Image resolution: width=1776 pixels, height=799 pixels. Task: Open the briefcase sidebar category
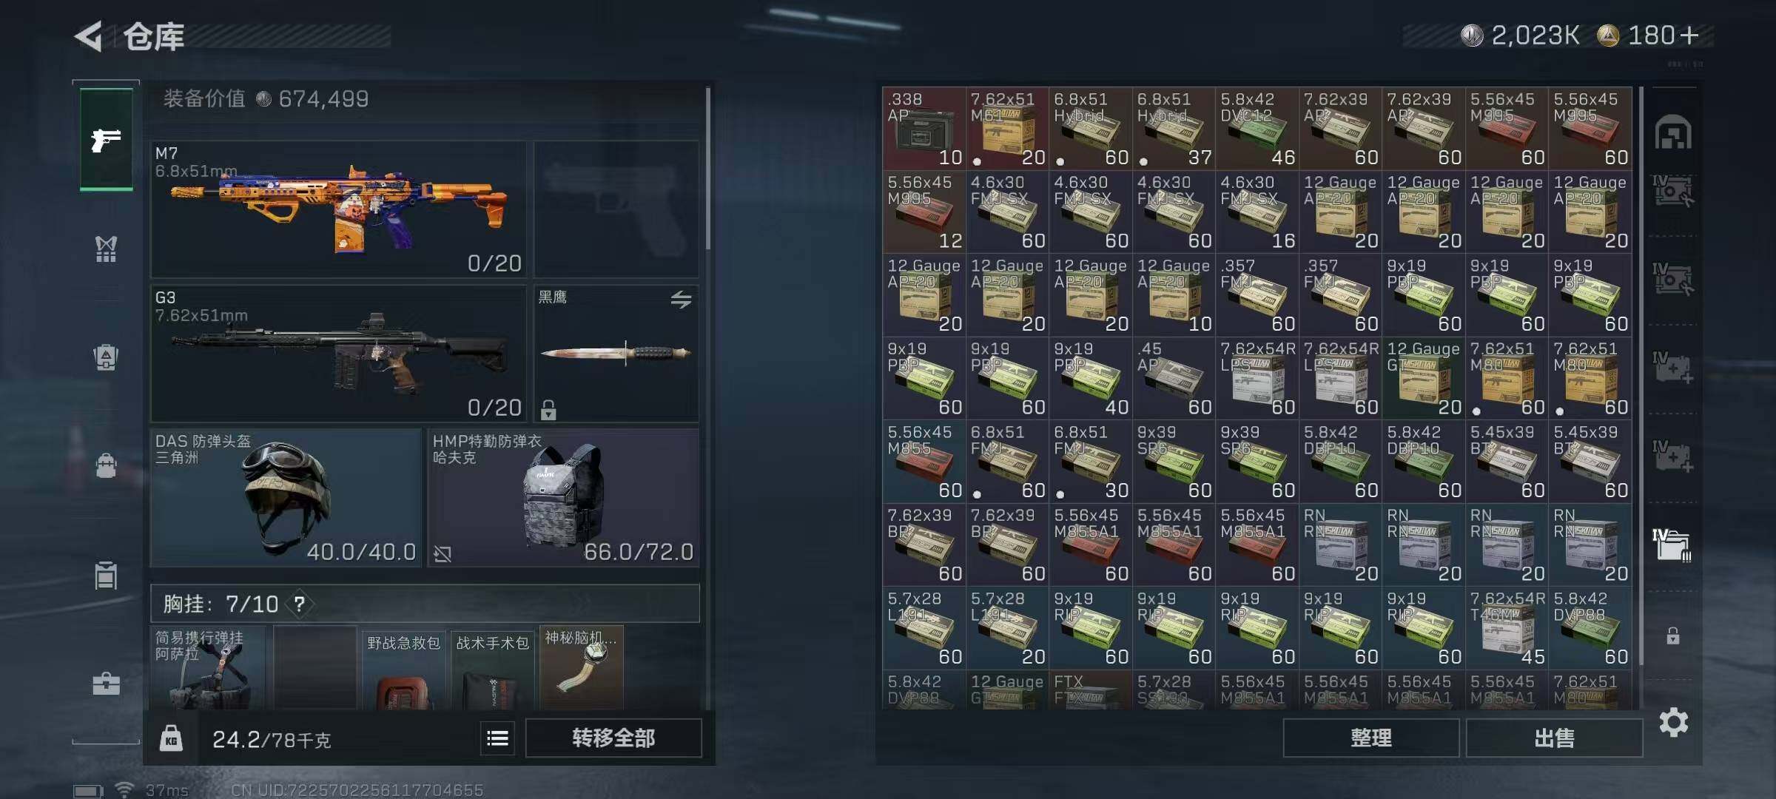click(x=106, y=684)
